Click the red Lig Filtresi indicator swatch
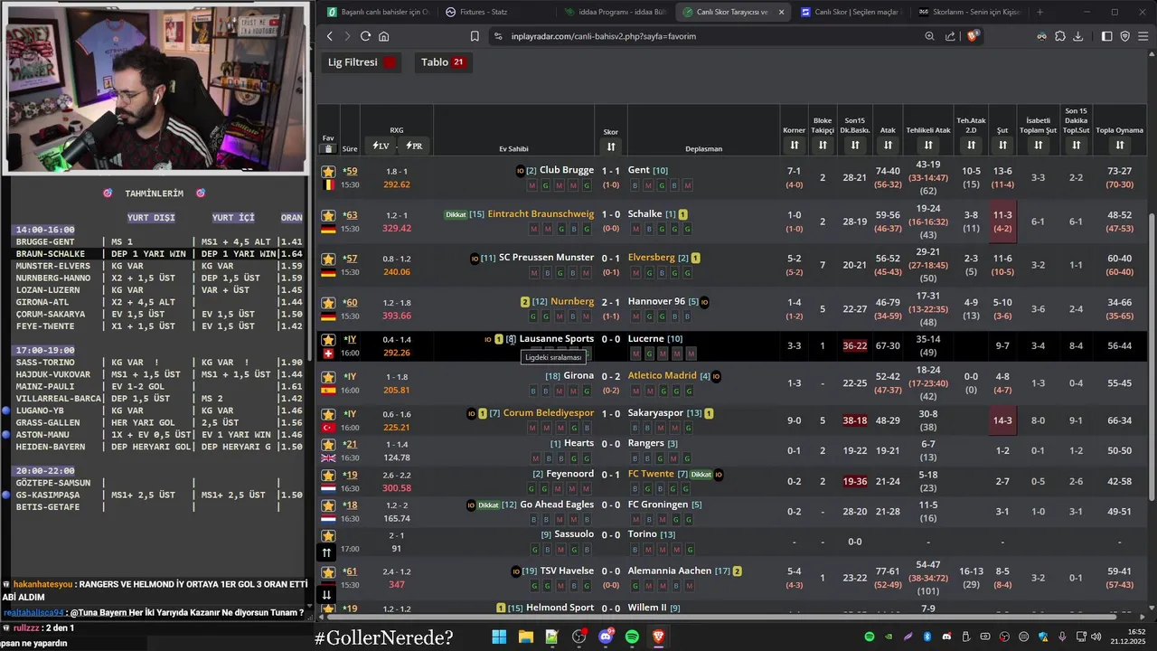The height and width of the screenshot is (651, 1157). pos(390,62)
